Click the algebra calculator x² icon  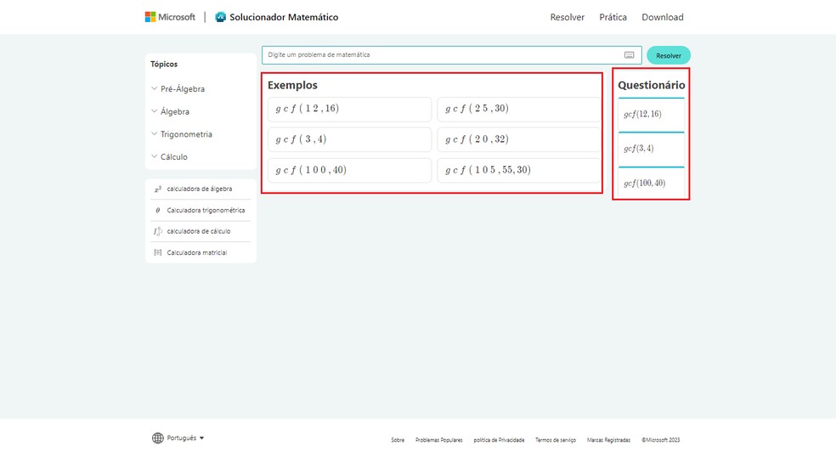tap(158, 189)
